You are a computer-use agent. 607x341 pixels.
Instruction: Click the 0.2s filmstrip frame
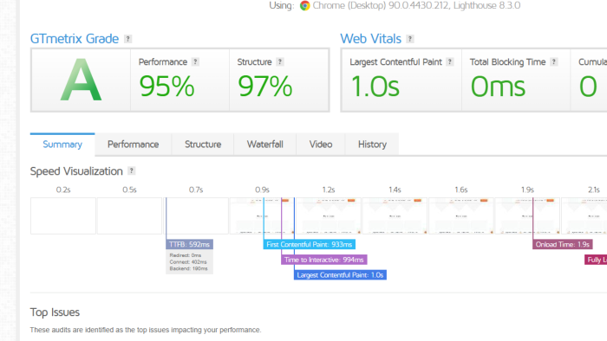pos(63,216)
